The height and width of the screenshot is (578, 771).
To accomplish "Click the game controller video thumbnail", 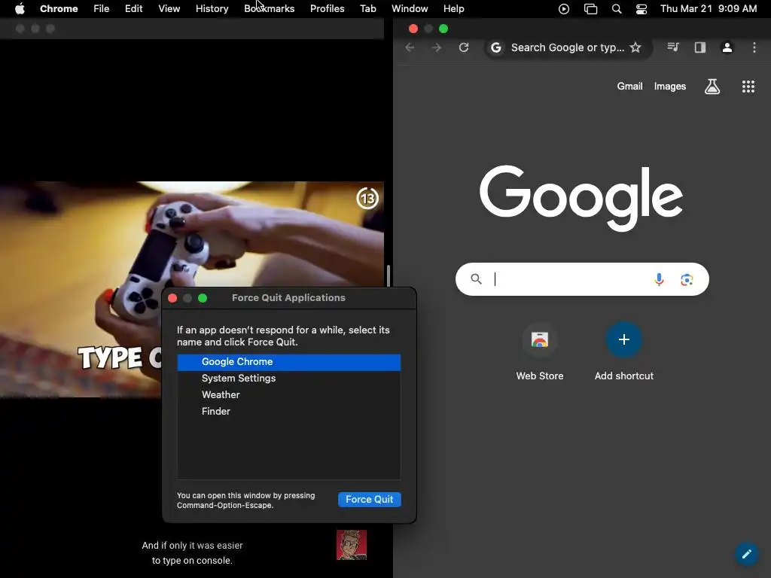I will pyautogui.click(x=192, y=234).
